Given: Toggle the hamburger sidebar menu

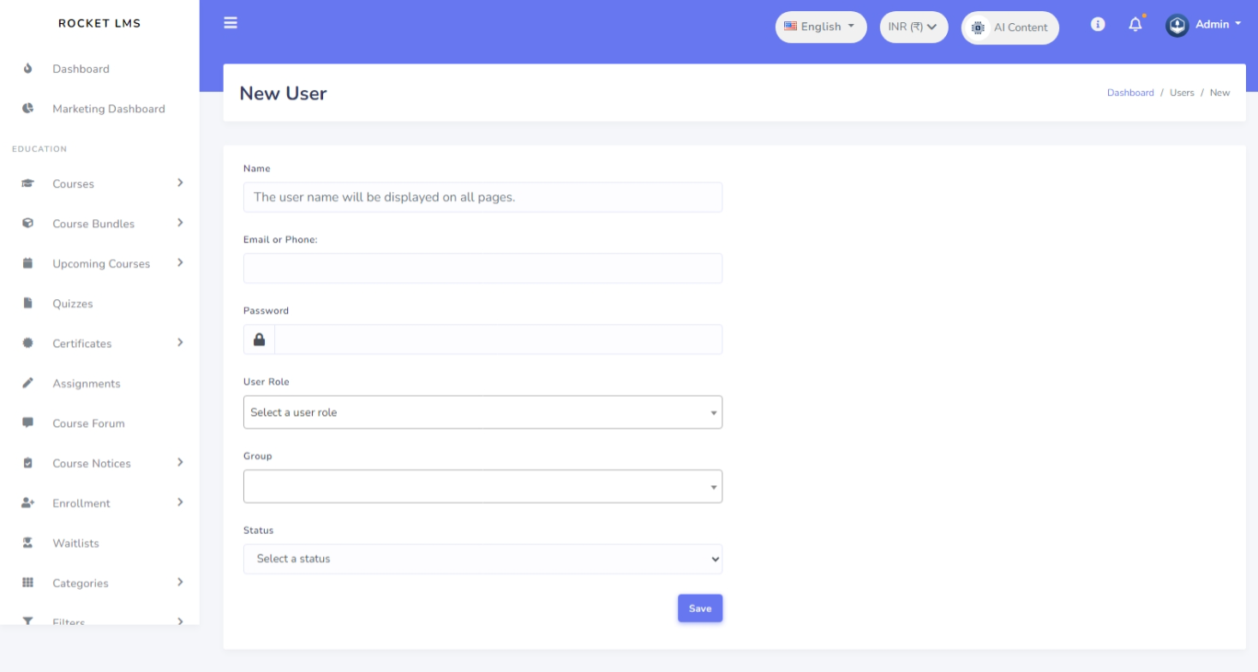Looking at the screenshot, I should pyautogui.click(x=231, y=22).
